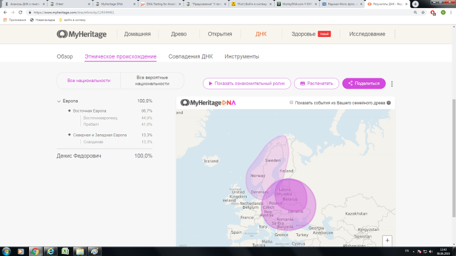Click the page vertical scrollbar
Viewport: 456px width, 256px height.
[454, 158]
